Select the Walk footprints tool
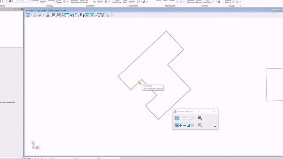Viewport: 283px width, 159px height. (82, 15)
